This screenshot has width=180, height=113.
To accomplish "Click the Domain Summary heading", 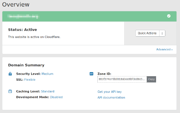I will pos(26,65).
